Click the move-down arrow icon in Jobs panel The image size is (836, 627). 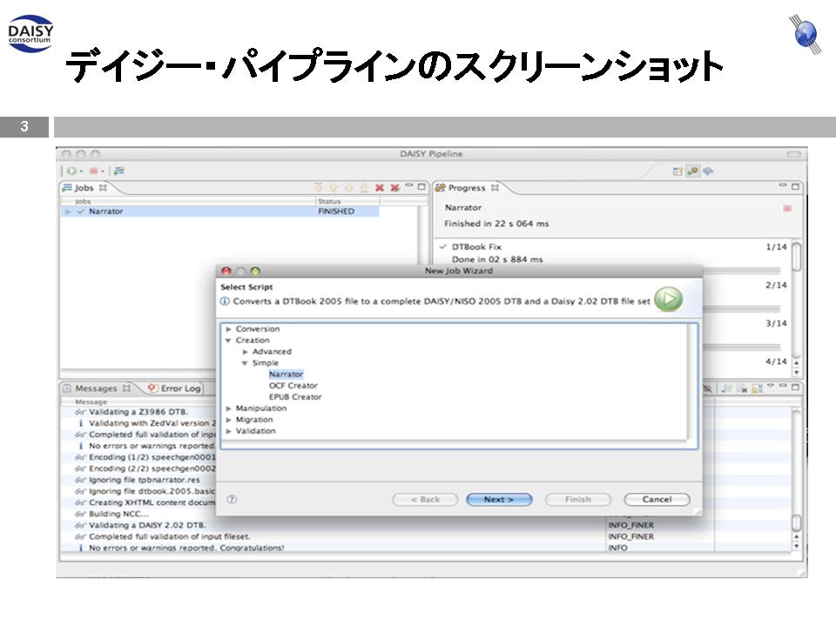point(348,188)
